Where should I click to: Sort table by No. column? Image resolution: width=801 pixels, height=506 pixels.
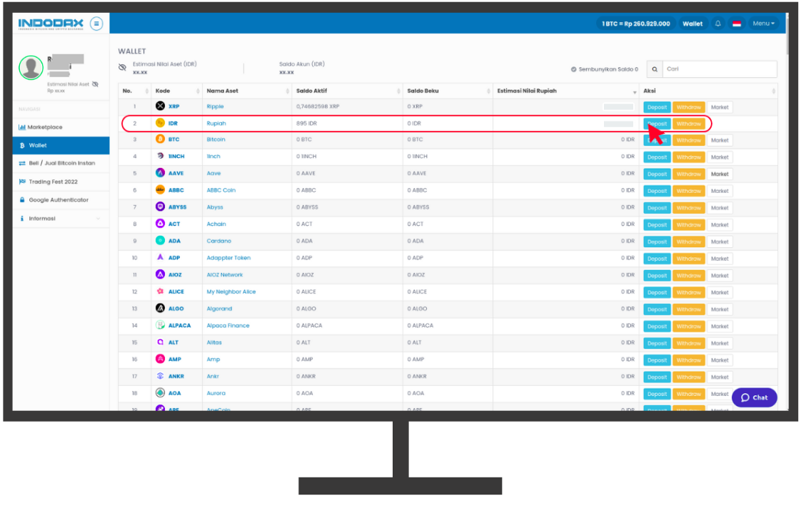point(135,91)
